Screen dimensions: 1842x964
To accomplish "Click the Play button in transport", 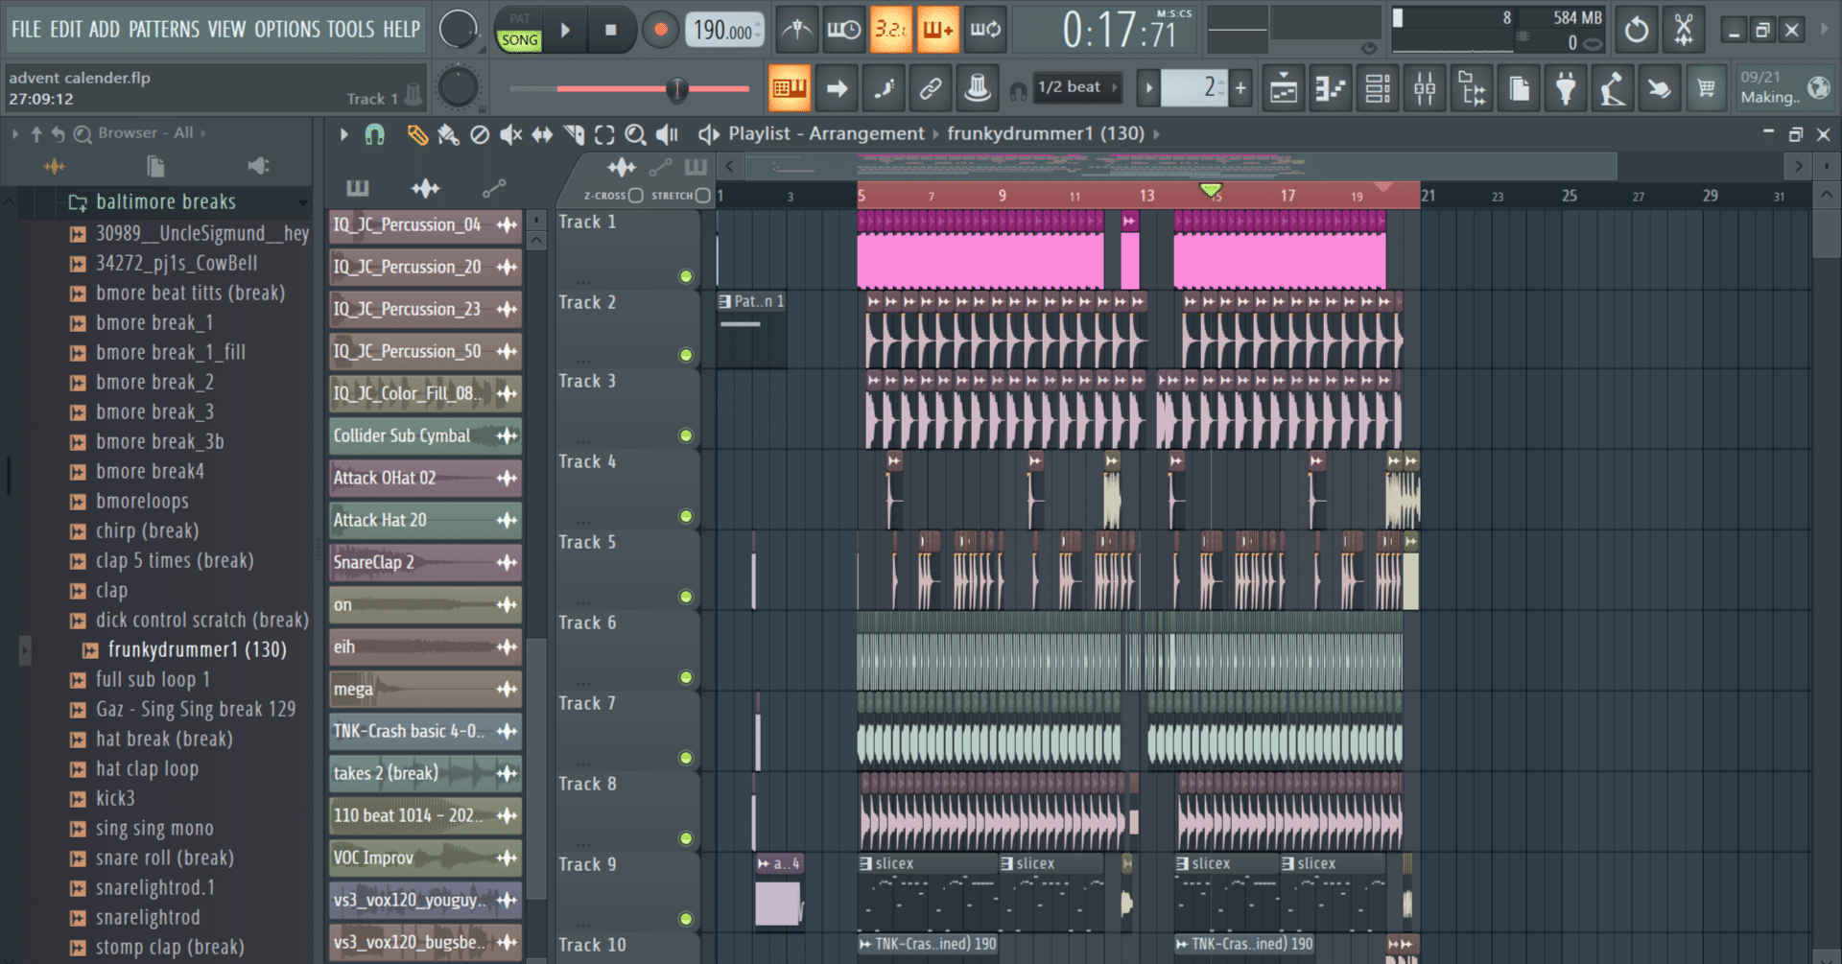I will pos(566,31).
